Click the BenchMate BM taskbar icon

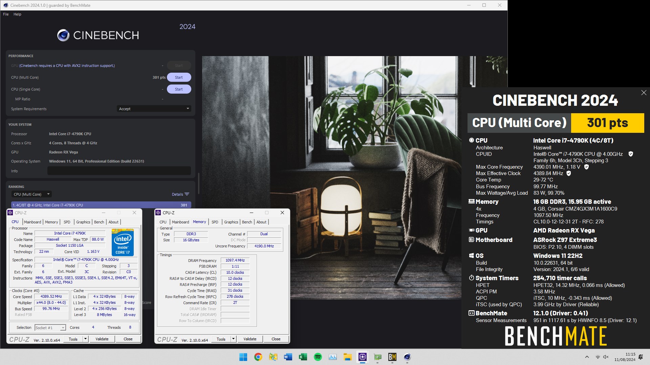tap(392, 357)
